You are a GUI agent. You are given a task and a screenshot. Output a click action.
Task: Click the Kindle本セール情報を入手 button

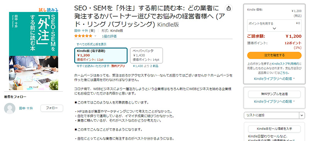click(x=274, y=129)
